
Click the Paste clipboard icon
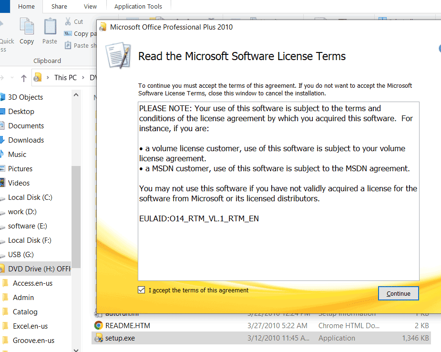(50, 26)
